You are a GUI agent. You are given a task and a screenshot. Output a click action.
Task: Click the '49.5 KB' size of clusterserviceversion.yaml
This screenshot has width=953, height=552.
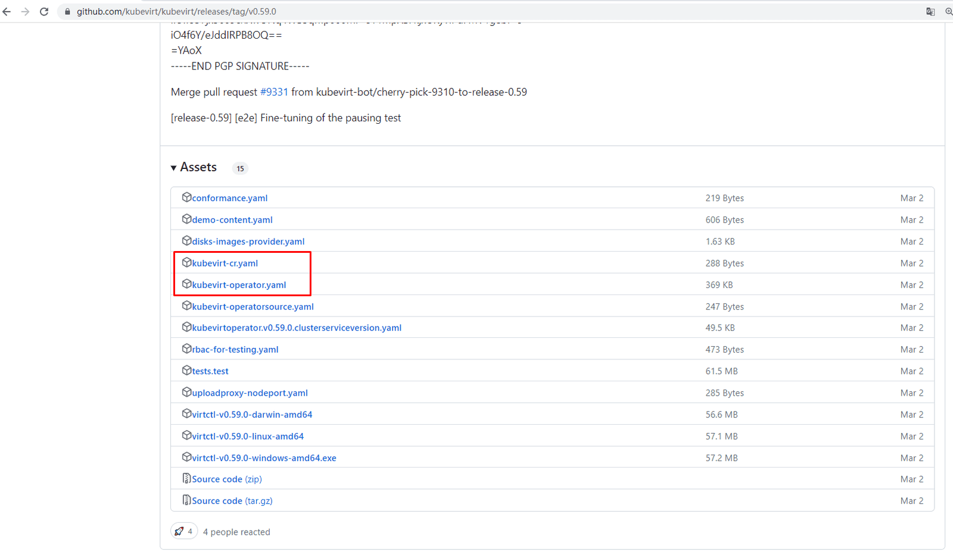720,328
